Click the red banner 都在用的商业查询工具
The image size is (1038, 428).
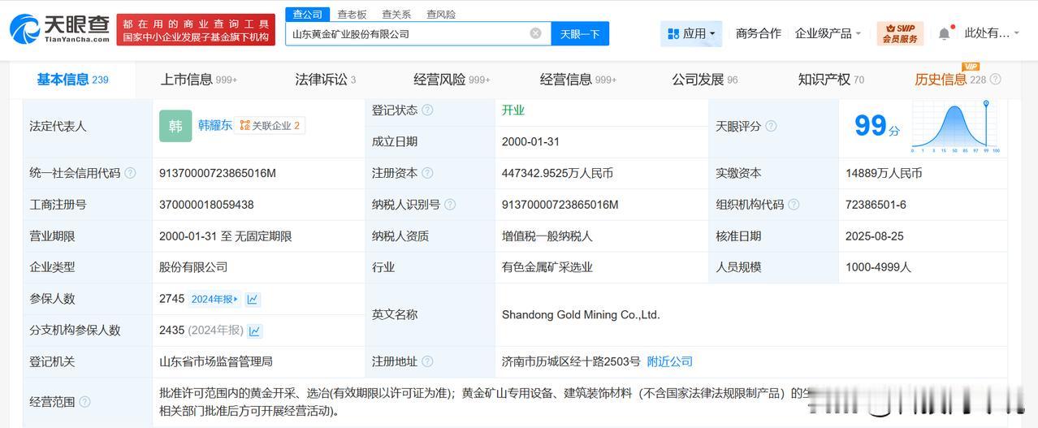pos(196,30)
